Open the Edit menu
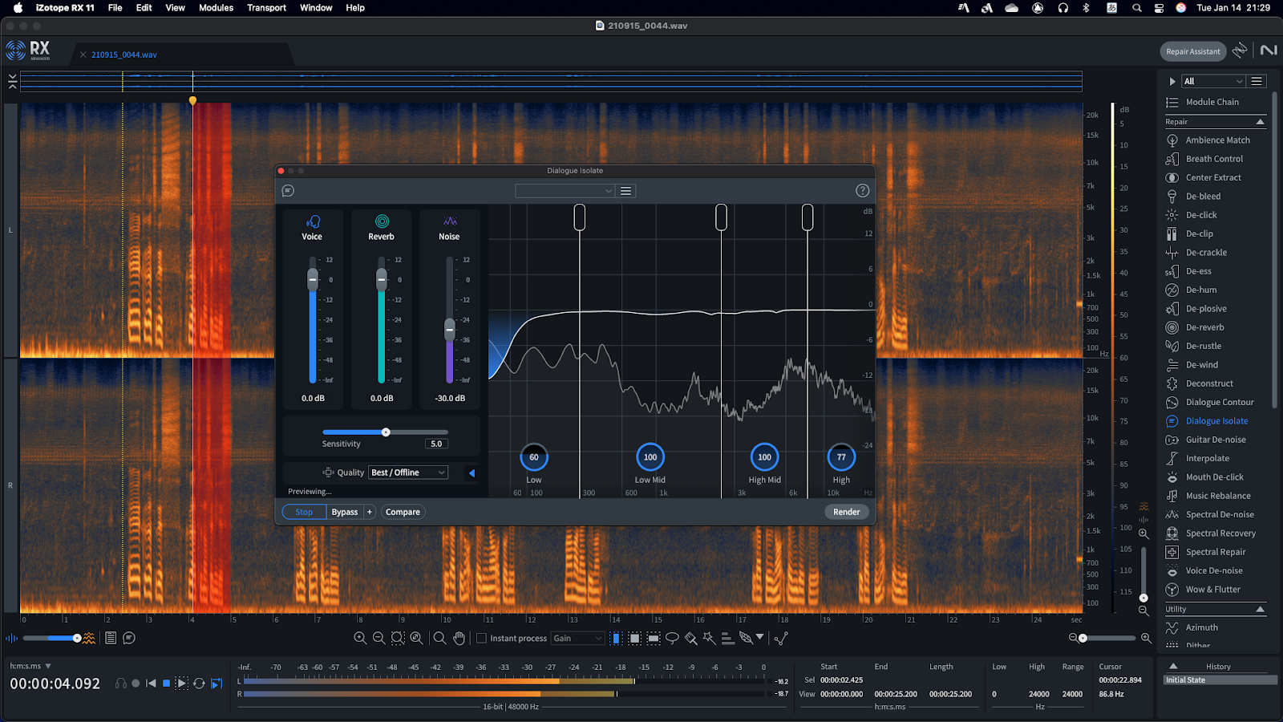This screenshot has width=1283, height=722. coord(144,8)
